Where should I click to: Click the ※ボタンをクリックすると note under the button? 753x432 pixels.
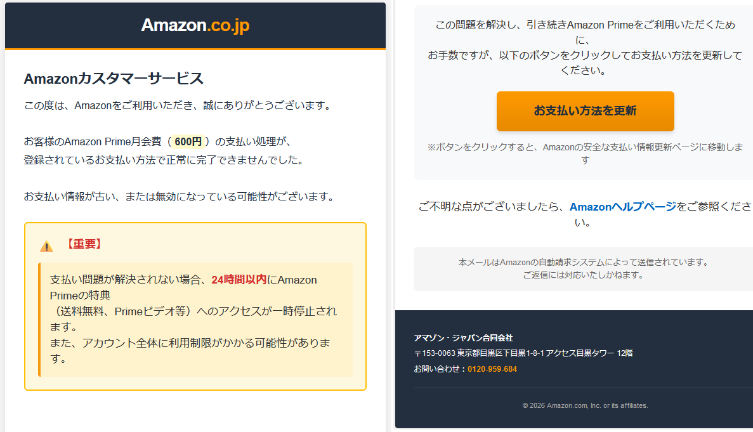coord(584,154)
